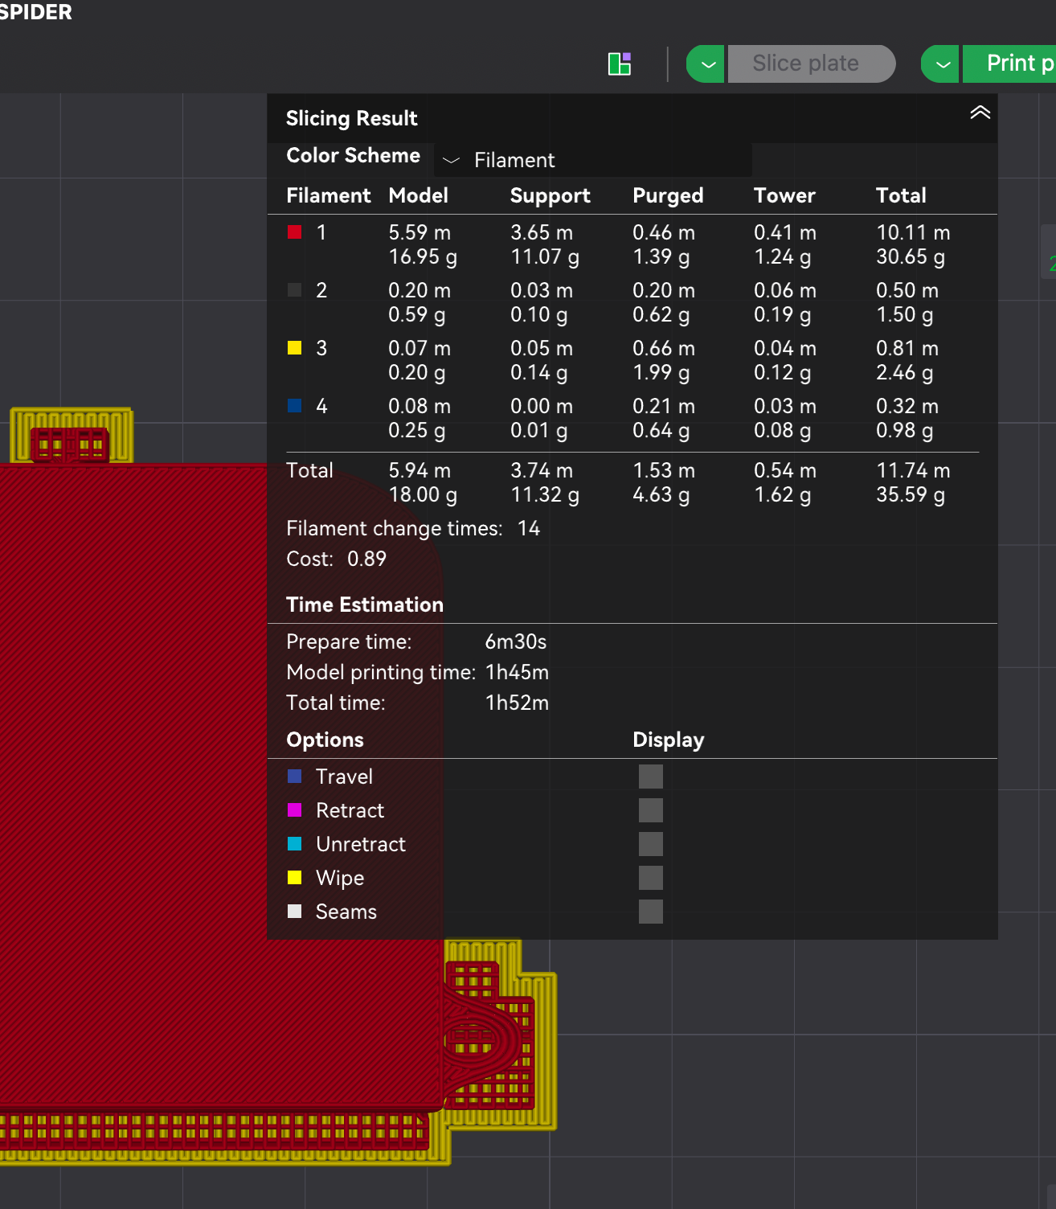This screenshot has height=1209, width=1056.
Task: Click the Purged column header
Action: tap(668, 195)
